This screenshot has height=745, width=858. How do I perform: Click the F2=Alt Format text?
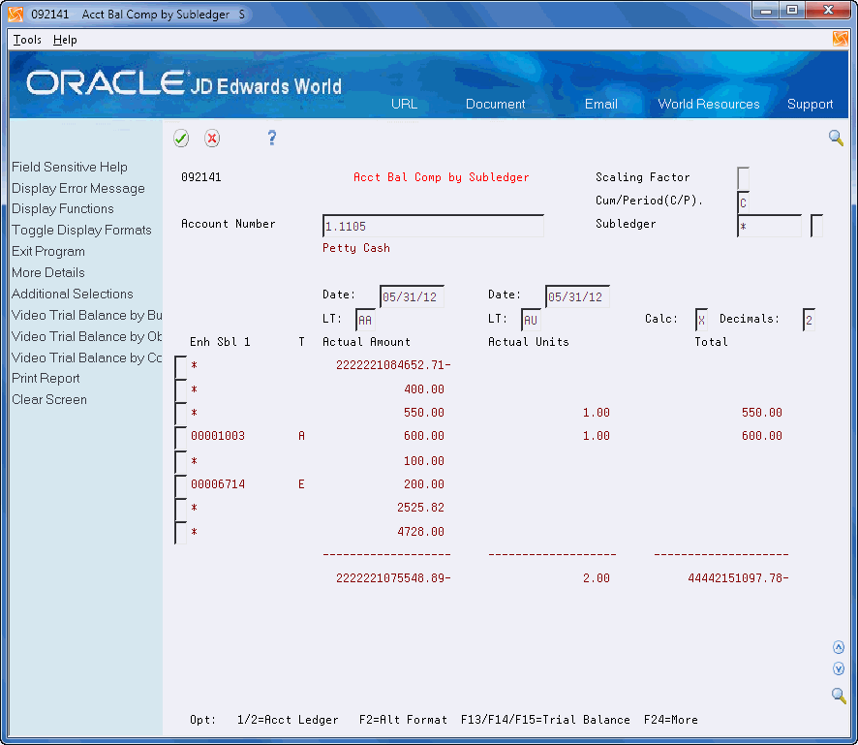point(403,720)
